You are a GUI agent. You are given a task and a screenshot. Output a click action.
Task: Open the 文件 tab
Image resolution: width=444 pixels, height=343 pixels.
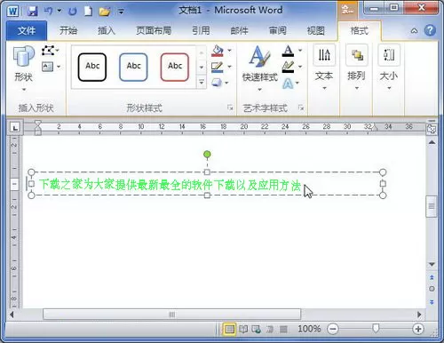coord(27,30)
